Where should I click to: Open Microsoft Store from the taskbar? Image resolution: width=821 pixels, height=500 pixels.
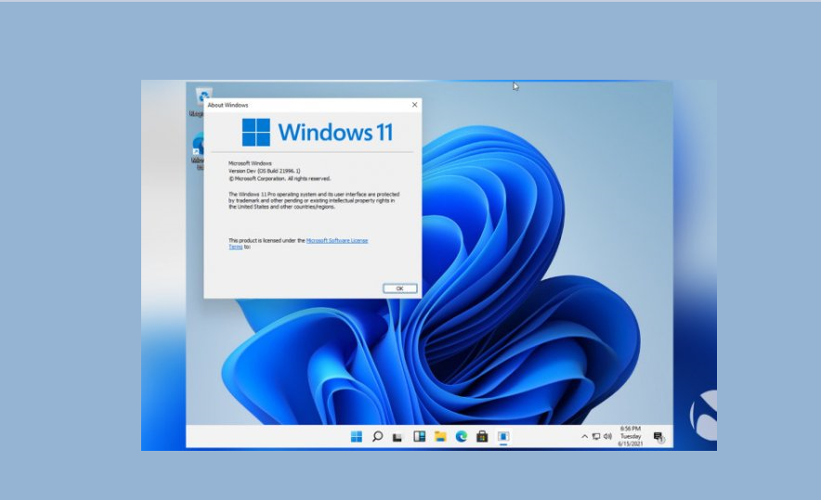click(x=482, y=437)
